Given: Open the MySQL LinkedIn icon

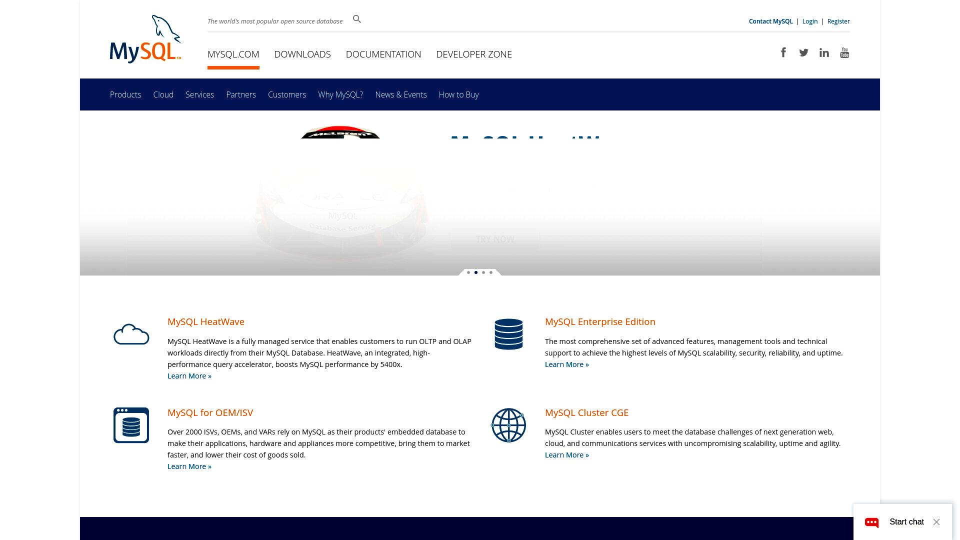Looking at the screenshot, I should point(824,52).
